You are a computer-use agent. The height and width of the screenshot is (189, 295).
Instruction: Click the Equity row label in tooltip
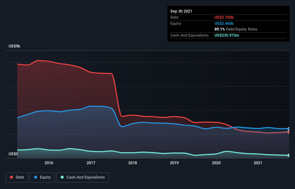tap(176, 23)
